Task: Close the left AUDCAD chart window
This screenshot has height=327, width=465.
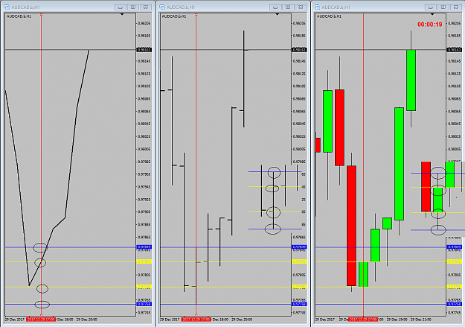Action: point(146,7)
